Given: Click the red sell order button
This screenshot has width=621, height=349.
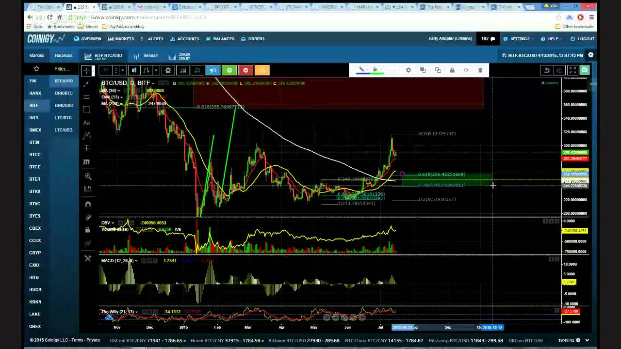Looking at the screenshot, I should coord(245,70).
